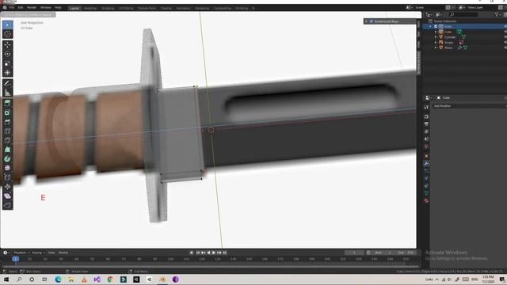
Task: Open the File menu
Action: (12, 7)
